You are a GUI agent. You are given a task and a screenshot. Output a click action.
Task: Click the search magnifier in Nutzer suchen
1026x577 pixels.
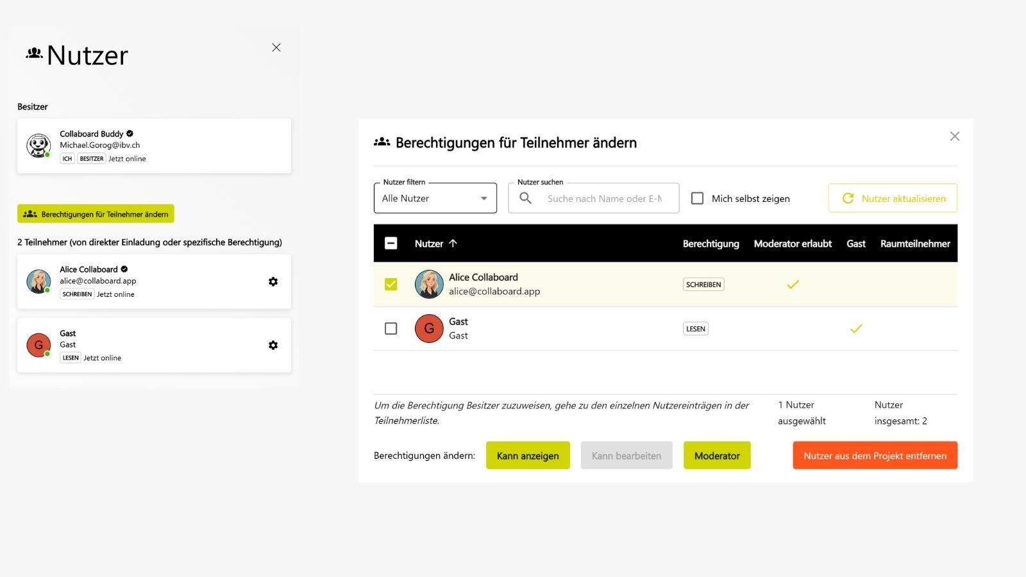pos(525,198)
